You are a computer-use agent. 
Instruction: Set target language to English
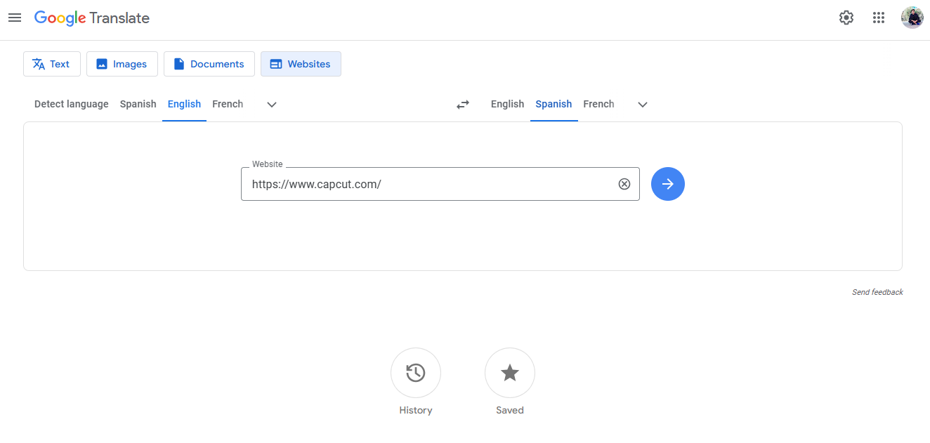(507, 104)
